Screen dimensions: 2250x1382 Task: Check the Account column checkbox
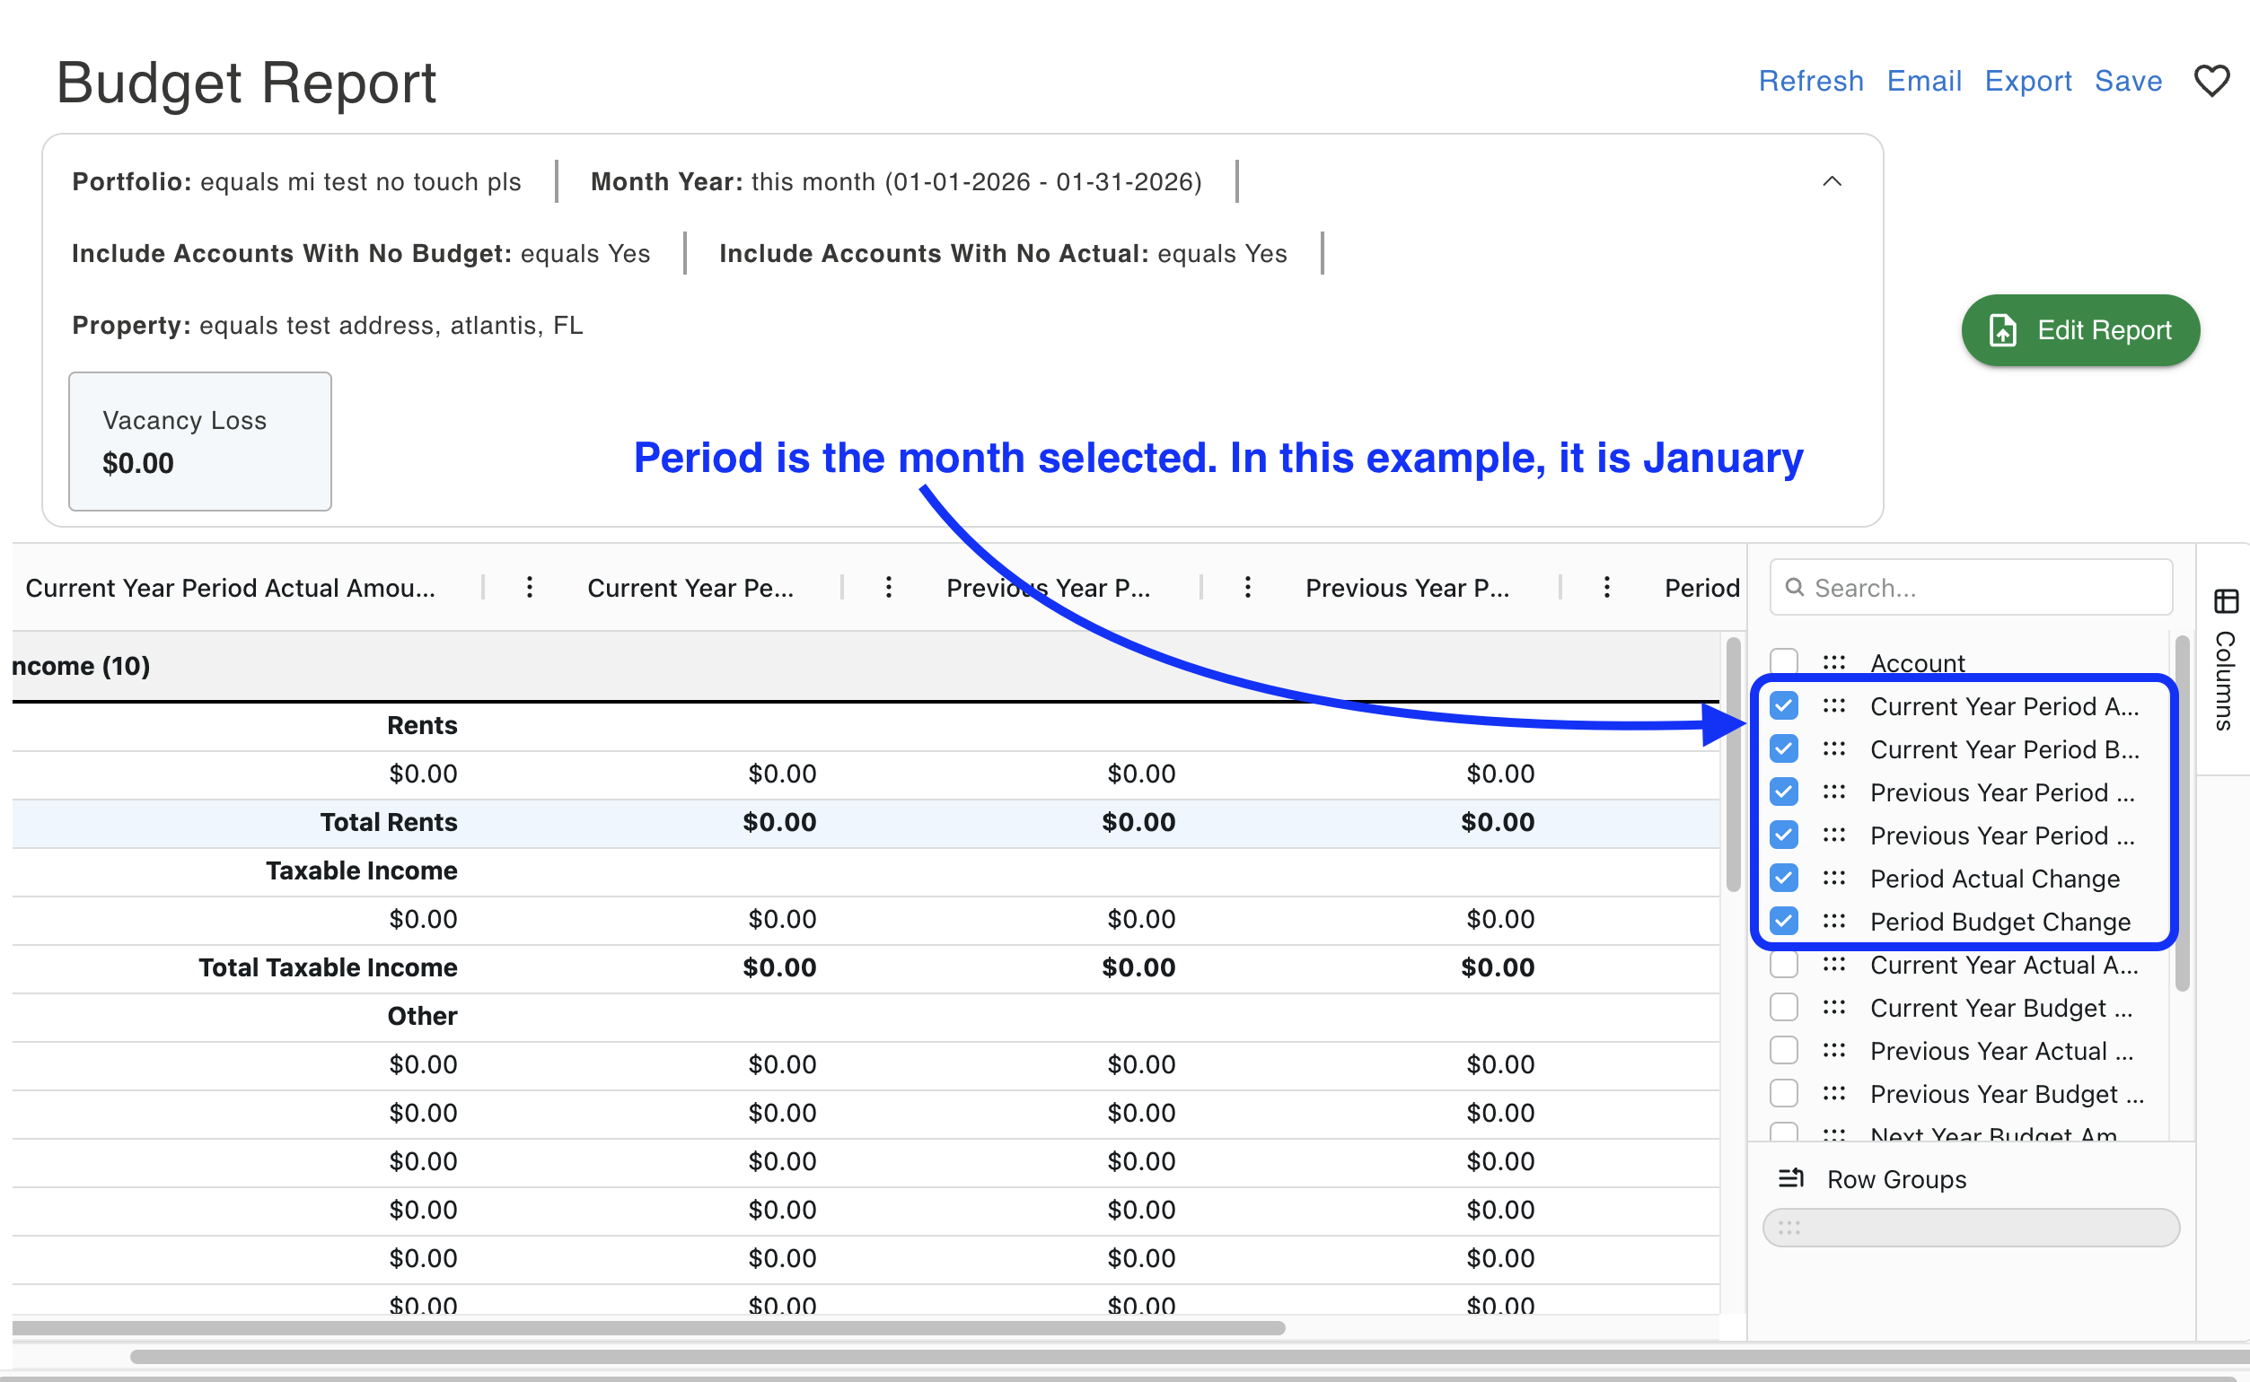1784,662
